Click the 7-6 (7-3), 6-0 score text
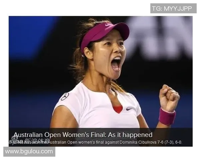 [170, 142]
